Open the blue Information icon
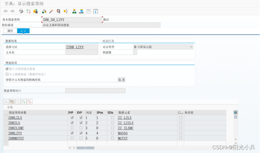 [96, 11]
